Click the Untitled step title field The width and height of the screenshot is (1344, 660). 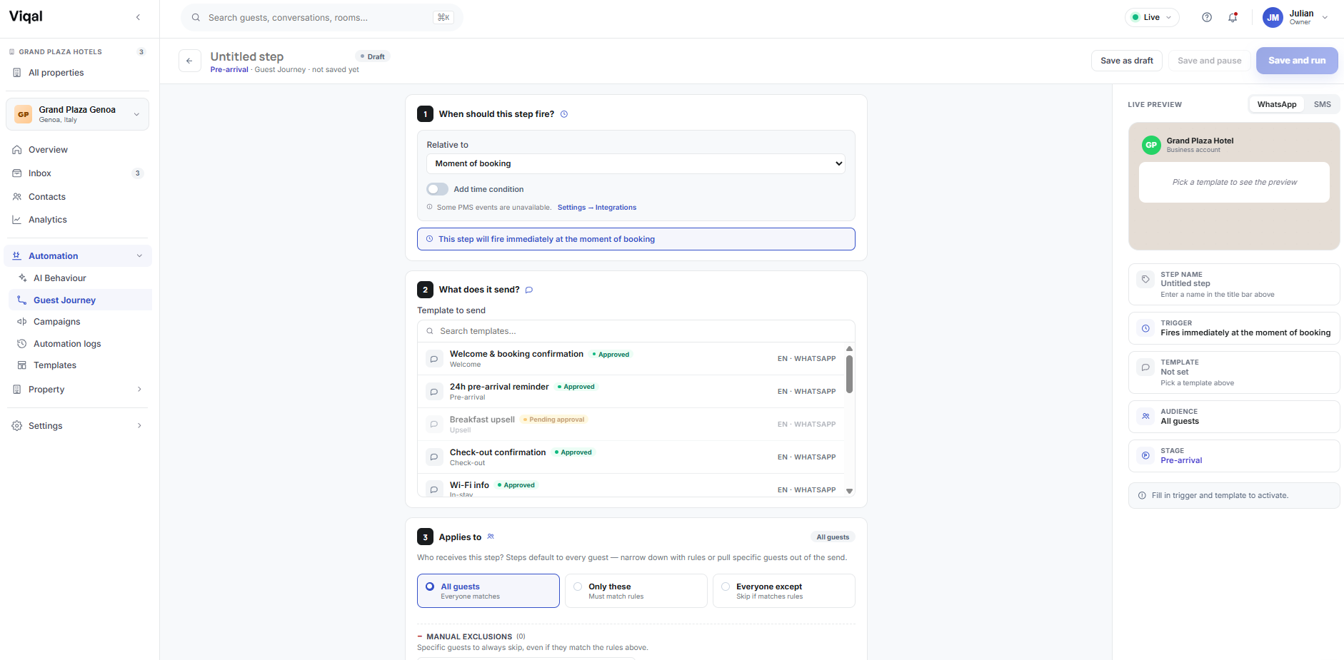pos(279,56)
